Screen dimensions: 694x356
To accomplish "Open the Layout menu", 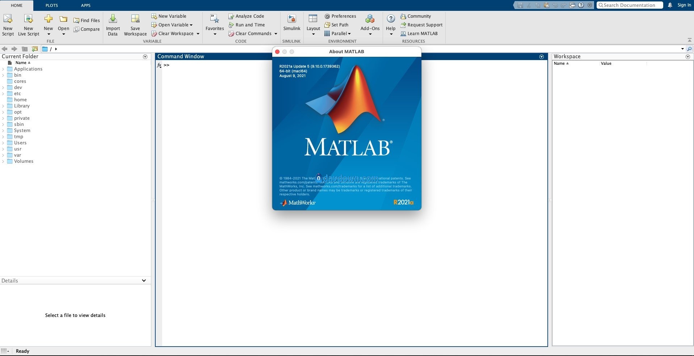I will (313, 25).
